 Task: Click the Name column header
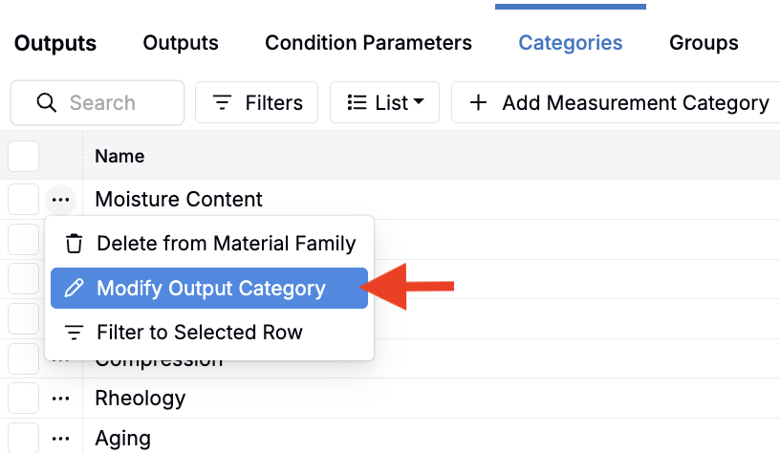coord(119,156)
